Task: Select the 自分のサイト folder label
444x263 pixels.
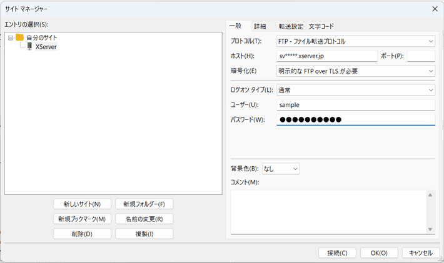Action: pos(42,37)
